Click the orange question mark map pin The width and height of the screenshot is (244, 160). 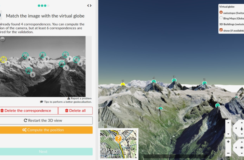118,139
